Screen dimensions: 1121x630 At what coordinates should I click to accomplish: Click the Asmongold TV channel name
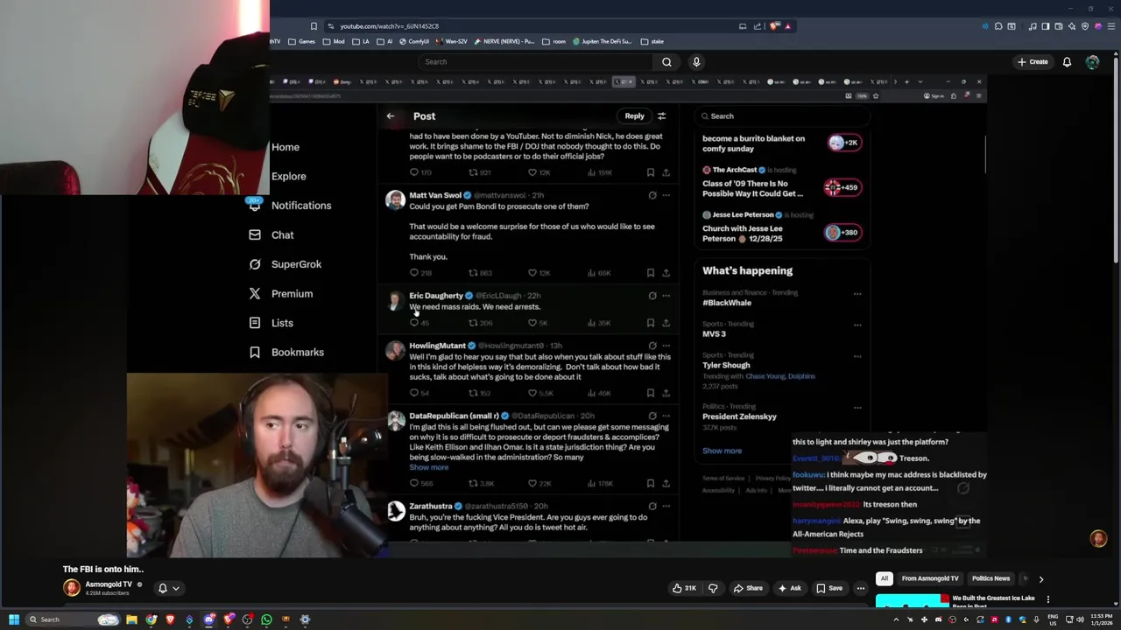[x=109, y=584]
